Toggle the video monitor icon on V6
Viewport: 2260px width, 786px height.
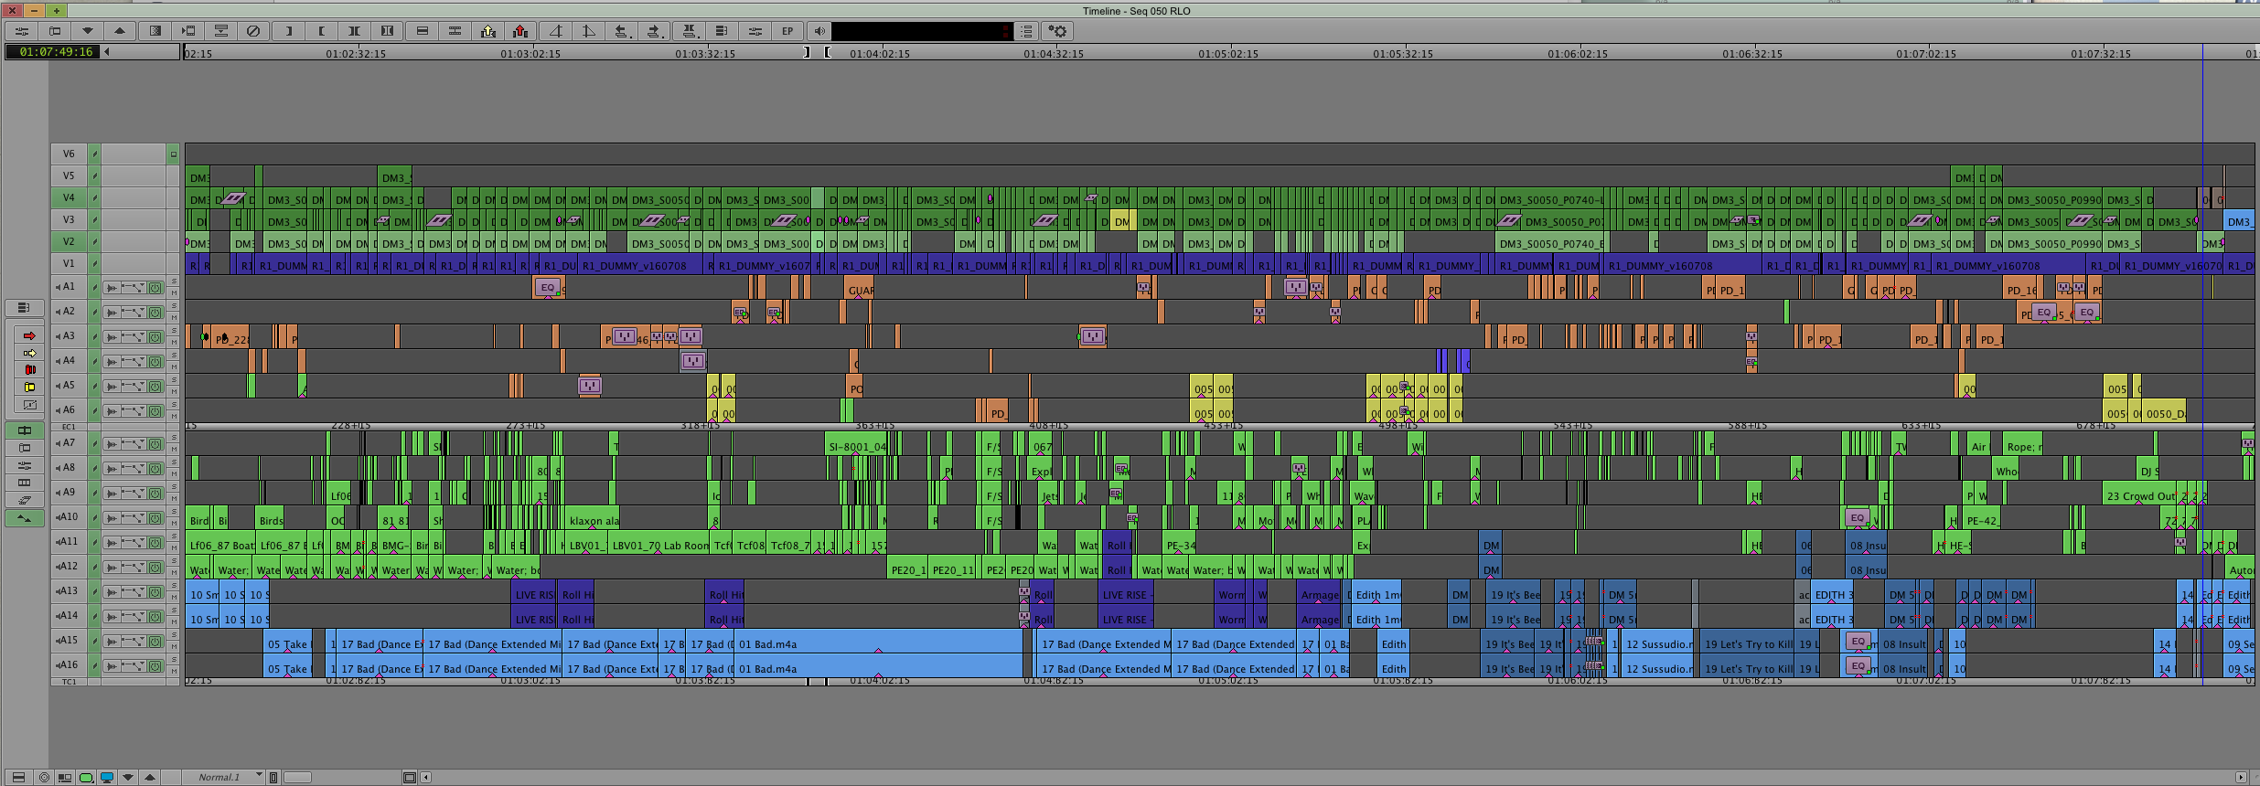coord(173,154)
